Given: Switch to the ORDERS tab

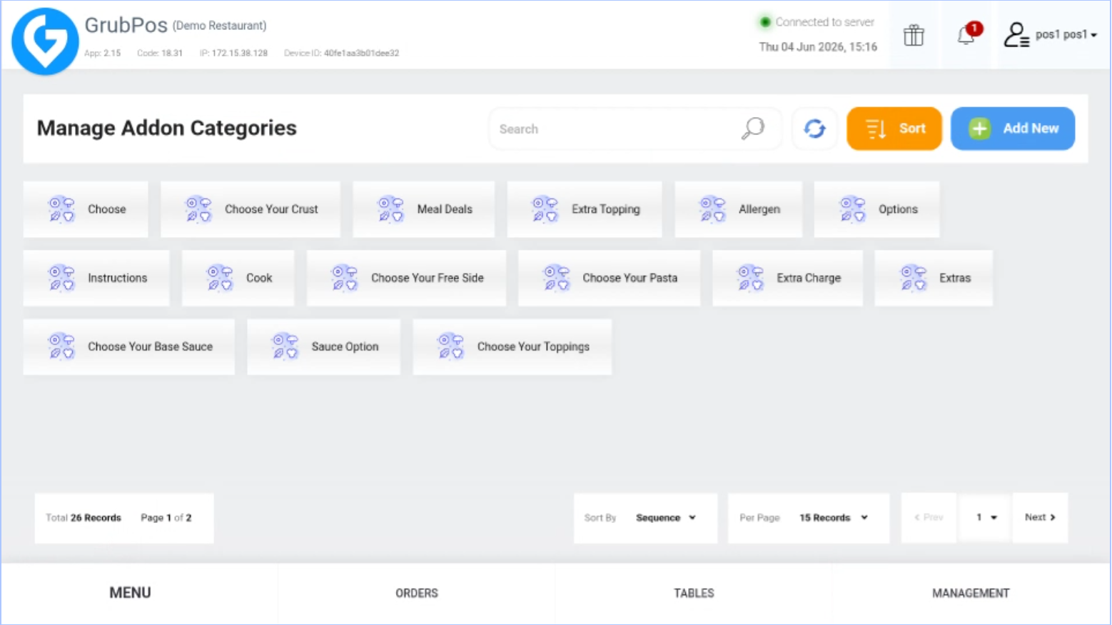Looking at the screenshot, I should [417, 593].
